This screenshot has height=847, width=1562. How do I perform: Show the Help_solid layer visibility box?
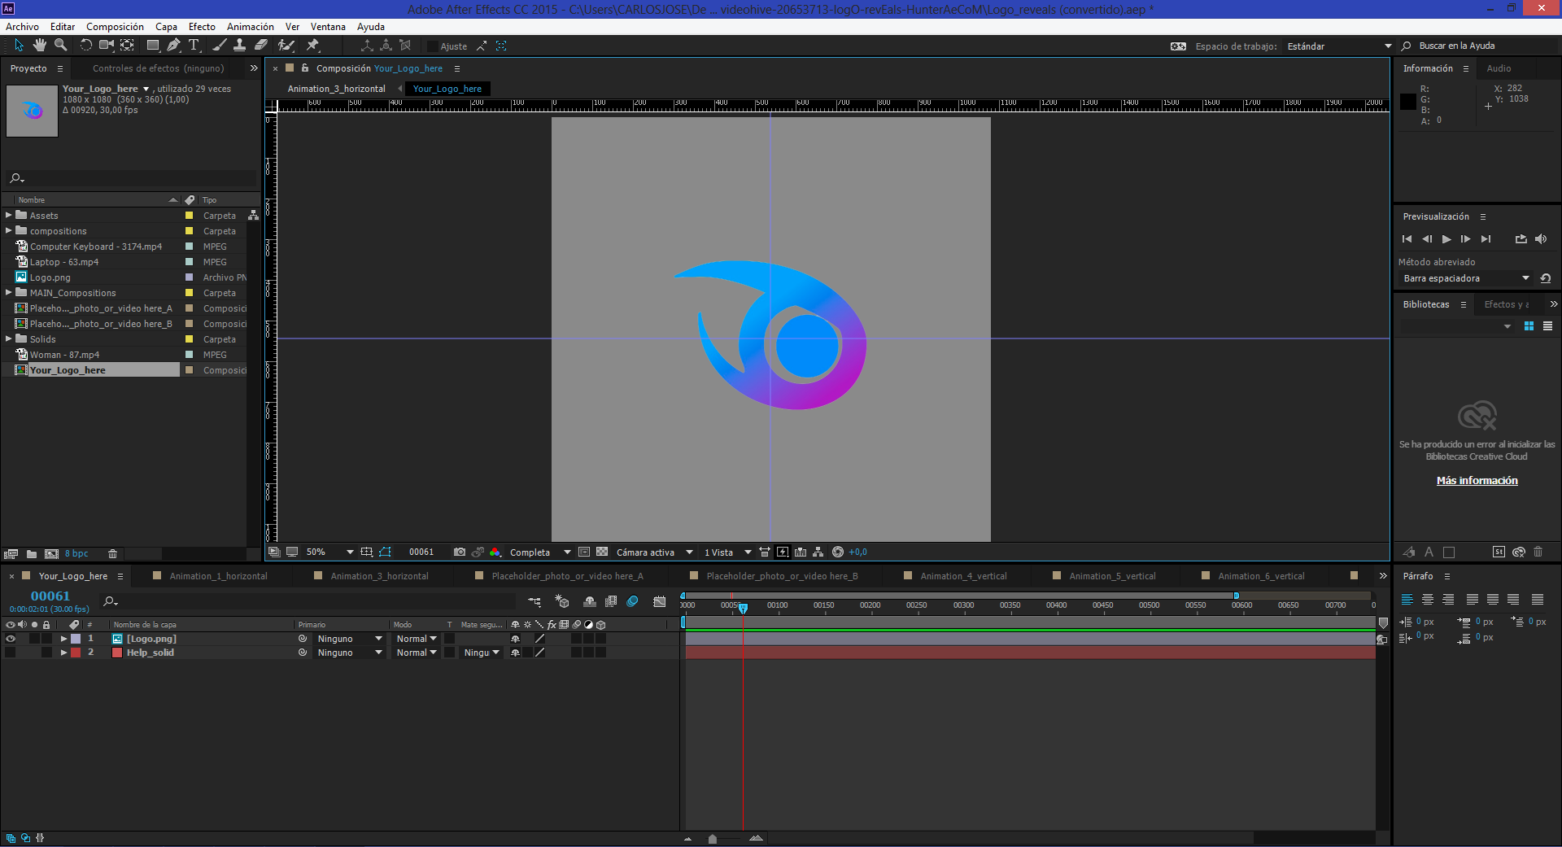(11, 653)
